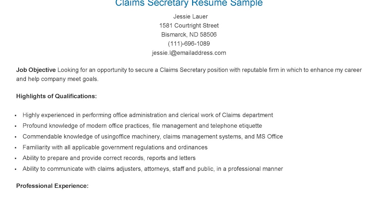Screen dimensions: 378x198
Task: Click the Job Objective bold label
Action: 36,70
